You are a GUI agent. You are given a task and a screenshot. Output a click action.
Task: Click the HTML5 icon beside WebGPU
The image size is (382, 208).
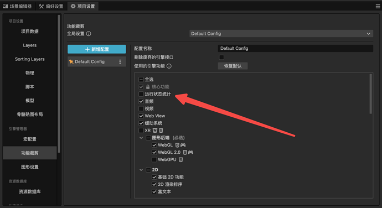[x=181, y=160]
